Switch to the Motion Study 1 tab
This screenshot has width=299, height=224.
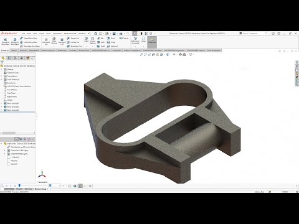click(x=41, y=189)
